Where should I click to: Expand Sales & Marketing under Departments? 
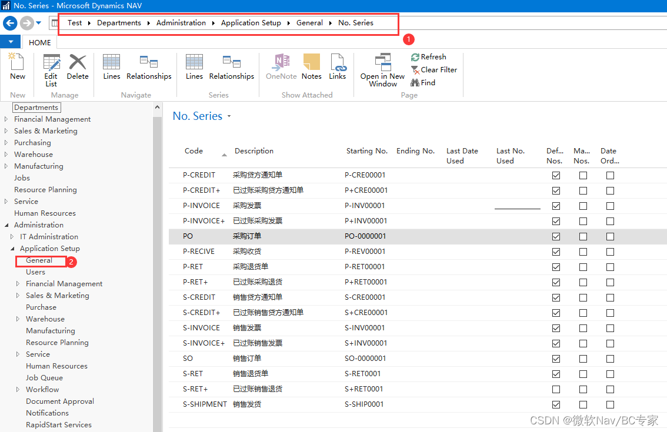pos(6,131)
